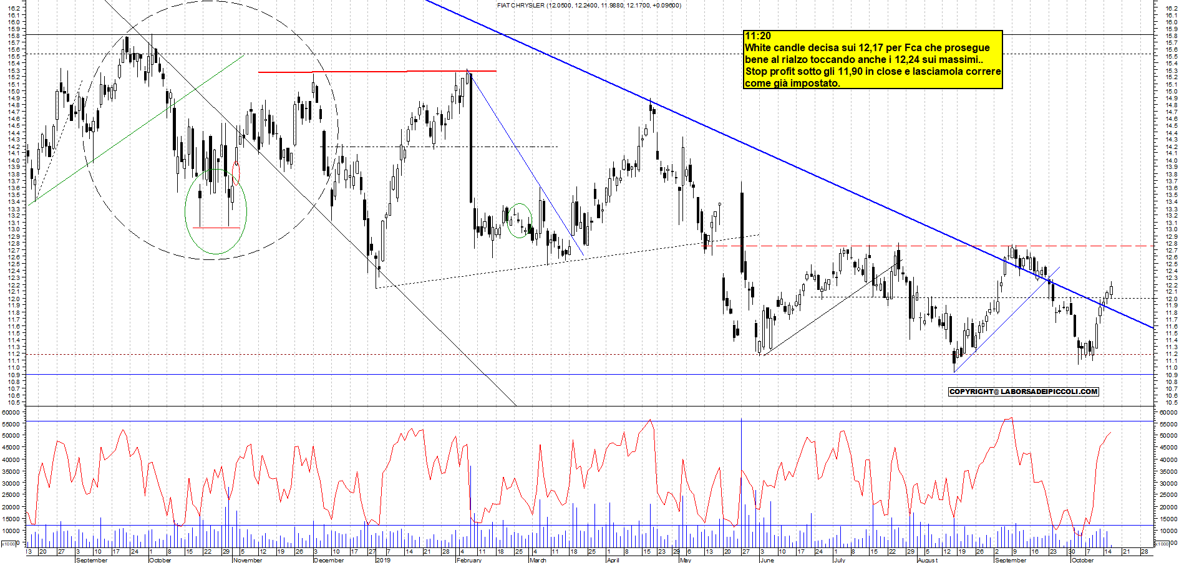Click 'come già impostato.' text in the note
This screenshot has height=563, width=1179.
(x=793, y=83)
